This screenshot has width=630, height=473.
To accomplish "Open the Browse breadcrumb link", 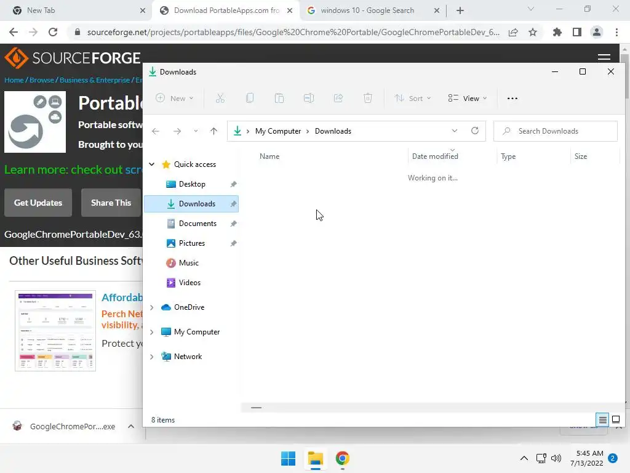I will [42, 80].
